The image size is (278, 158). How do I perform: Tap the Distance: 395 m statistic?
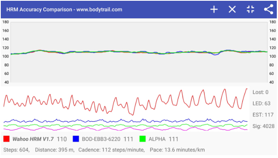(55, 150)
